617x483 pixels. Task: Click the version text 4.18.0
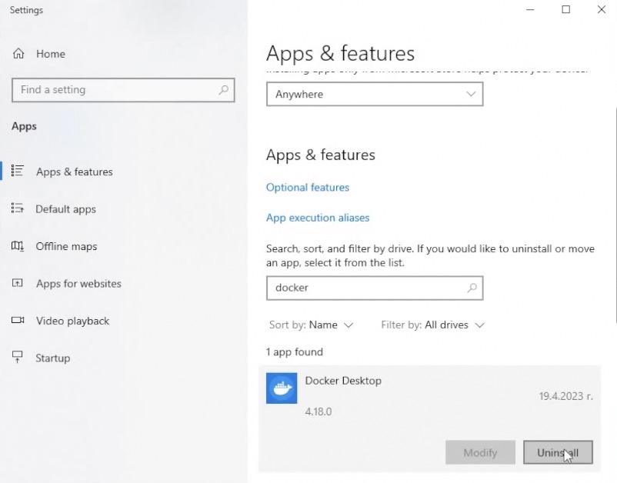[319, 411]
